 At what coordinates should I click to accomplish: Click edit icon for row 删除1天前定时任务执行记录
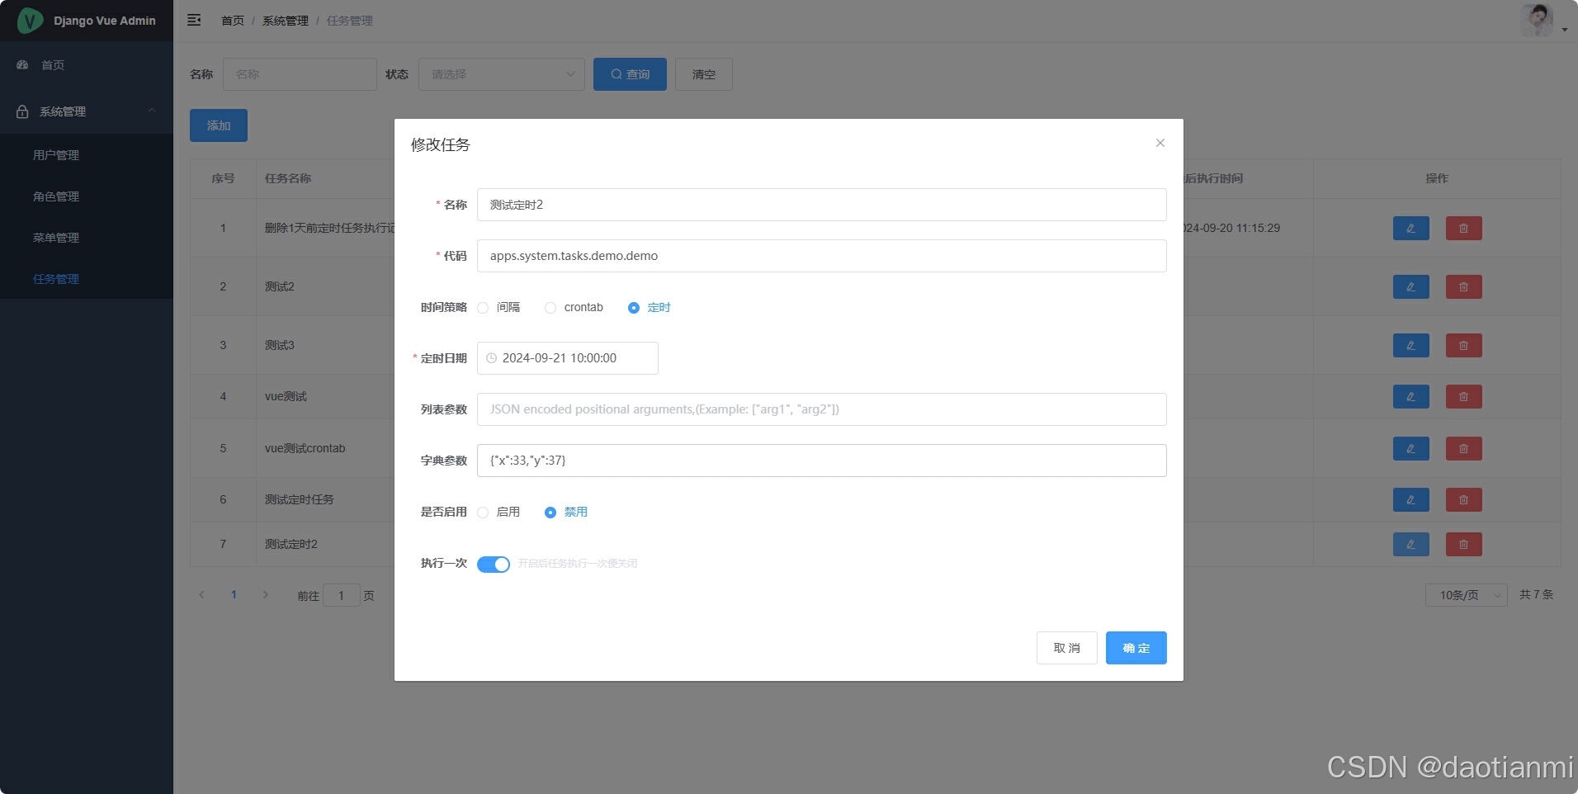pos(1410,228)
